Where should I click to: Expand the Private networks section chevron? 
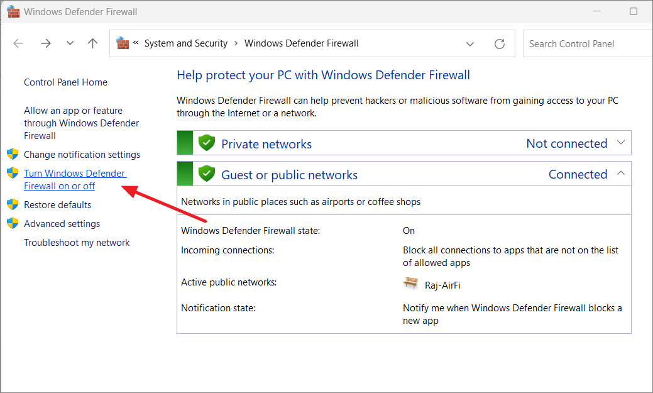pos(621,143)
